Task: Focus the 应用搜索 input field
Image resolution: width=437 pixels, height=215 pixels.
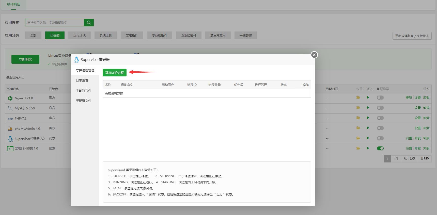Action: click(x=55, y=23)
